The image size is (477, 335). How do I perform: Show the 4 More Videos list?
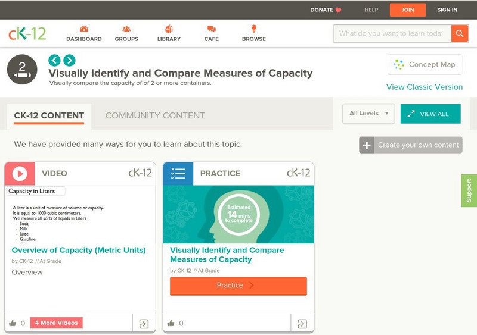pyautogui.click(x=56, y=323)
